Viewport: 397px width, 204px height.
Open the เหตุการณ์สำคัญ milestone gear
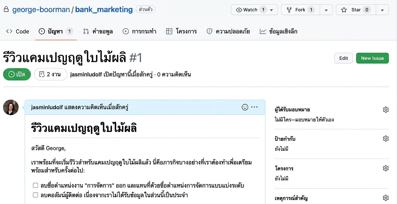coord(386,198)
